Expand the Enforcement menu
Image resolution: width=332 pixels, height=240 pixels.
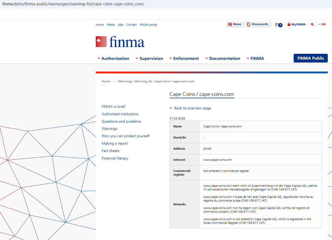point(184,59)
